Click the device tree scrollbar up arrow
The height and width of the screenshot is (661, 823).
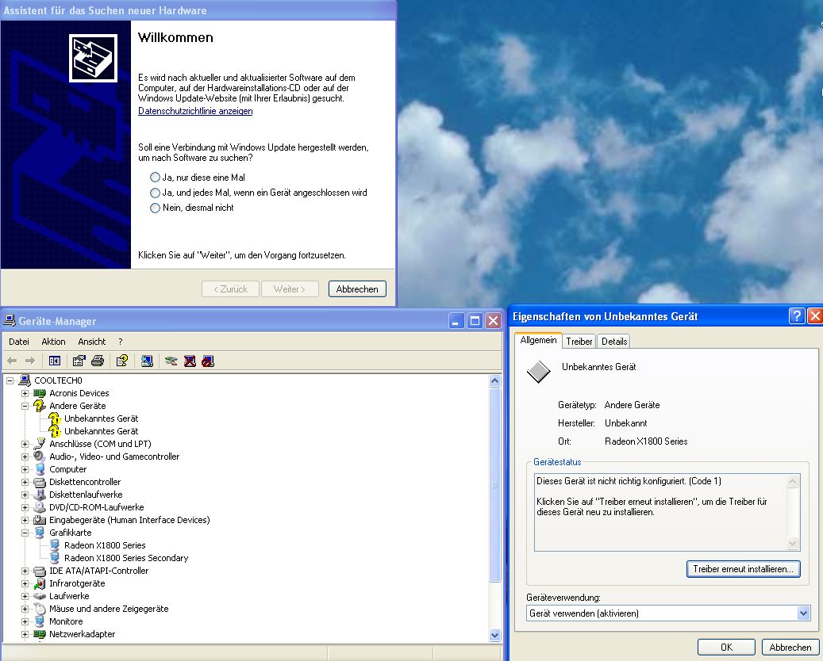pyautogui.click(x=494, y=381)
